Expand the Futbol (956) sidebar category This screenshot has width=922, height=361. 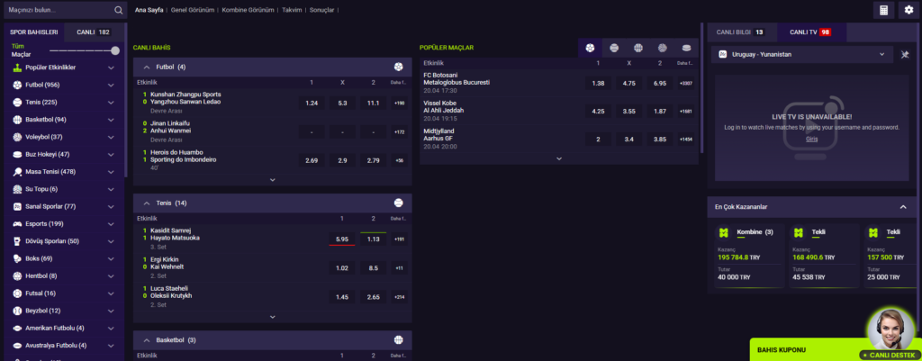(x=111, y=85)
